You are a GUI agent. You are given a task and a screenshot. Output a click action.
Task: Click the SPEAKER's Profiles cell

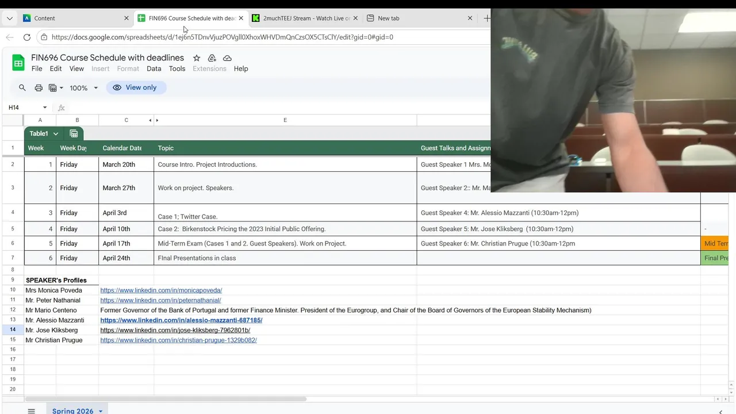coord(61,281)
